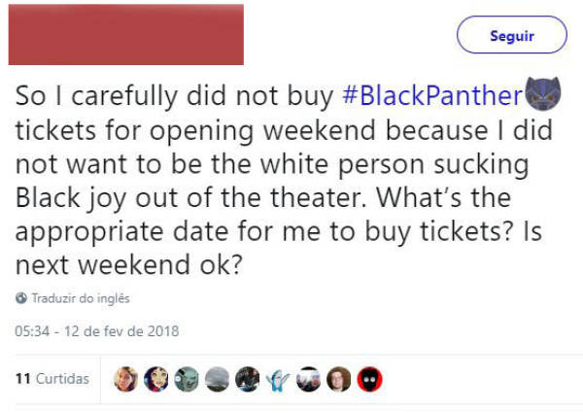
Task: Click Traduzir do inglês to translate
Action: tap(80, 298)
